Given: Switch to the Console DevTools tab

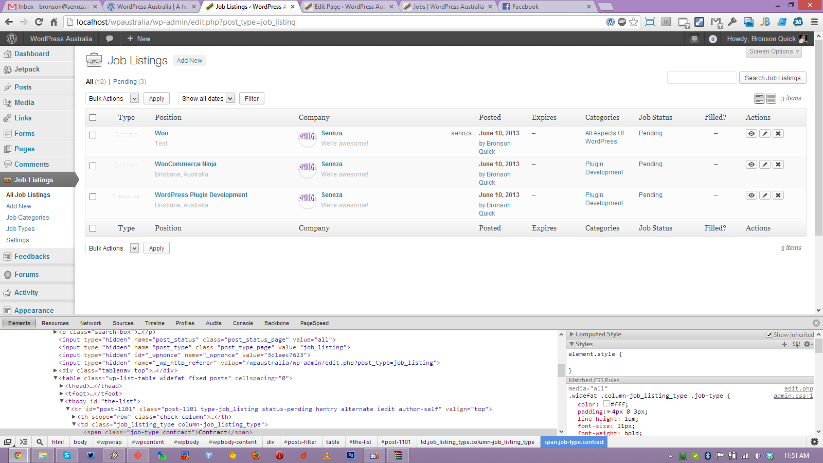Looking at the screenshot, I should pyautogui.click(x=243, y=324).
